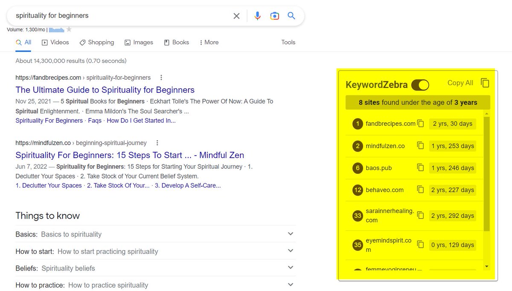This screenshot has width=512, height=291.
Task: Open the More search categories dropdown
Action: tap(209, 42)
